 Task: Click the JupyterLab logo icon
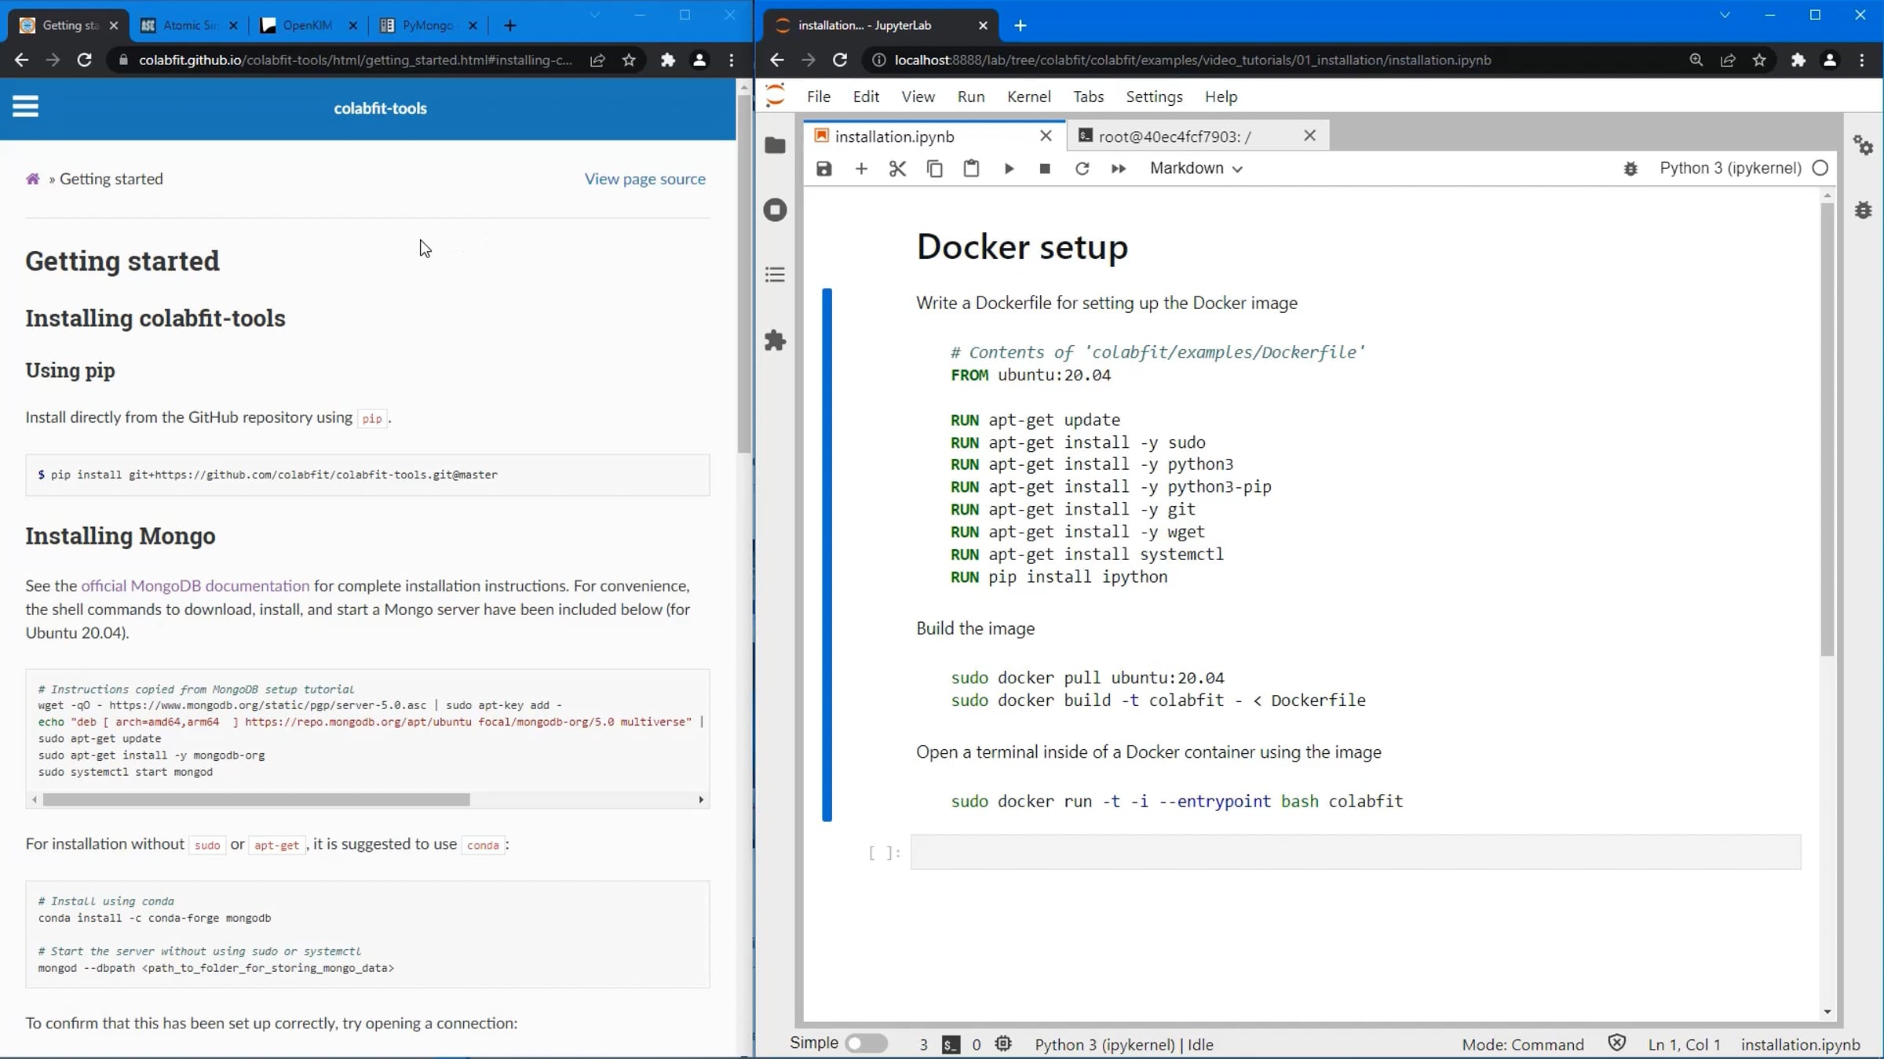tap(775, 96)
